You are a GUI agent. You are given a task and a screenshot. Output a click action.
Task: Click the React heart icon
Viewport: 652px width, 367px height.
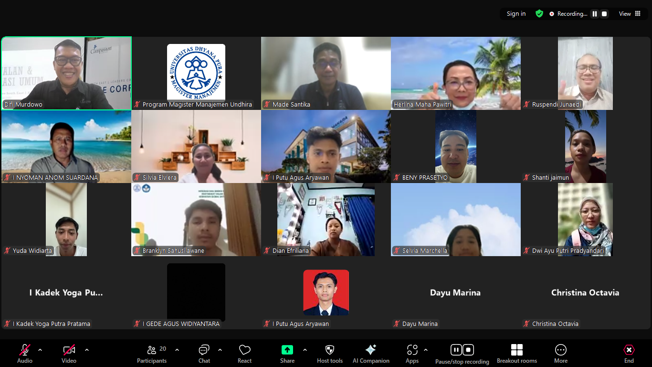coord(244,350)
